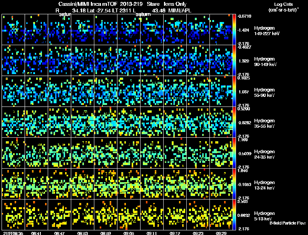Click the 08:59 time label
Viewport: 308px width, 235px height.
[x=105, y=233]
